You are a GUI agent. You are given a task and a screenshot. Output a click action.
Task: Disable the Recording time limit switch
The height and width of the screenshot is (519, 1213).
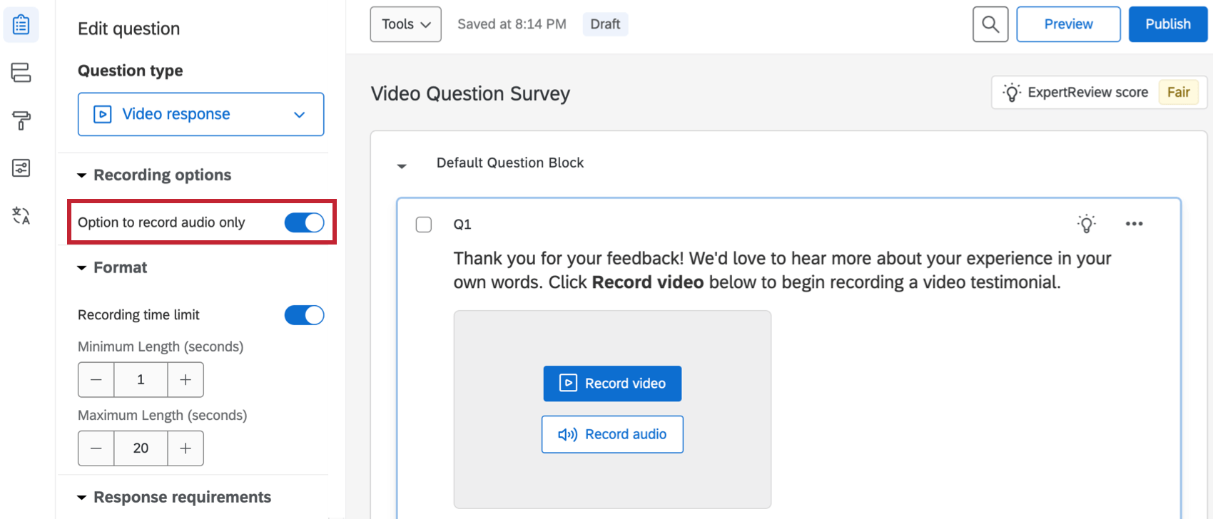[x=304, y=315]
